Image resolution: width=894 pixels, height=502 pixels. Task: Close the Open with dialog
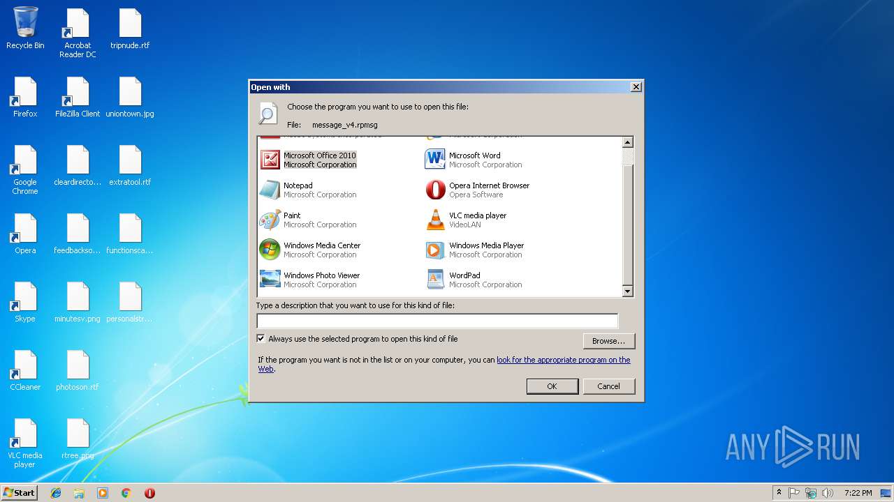(636, 87)
